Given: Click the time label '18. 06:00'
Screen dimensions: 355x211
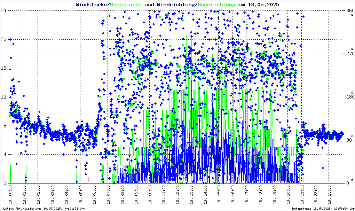Looking at the screenshot, I should [94, 194].
